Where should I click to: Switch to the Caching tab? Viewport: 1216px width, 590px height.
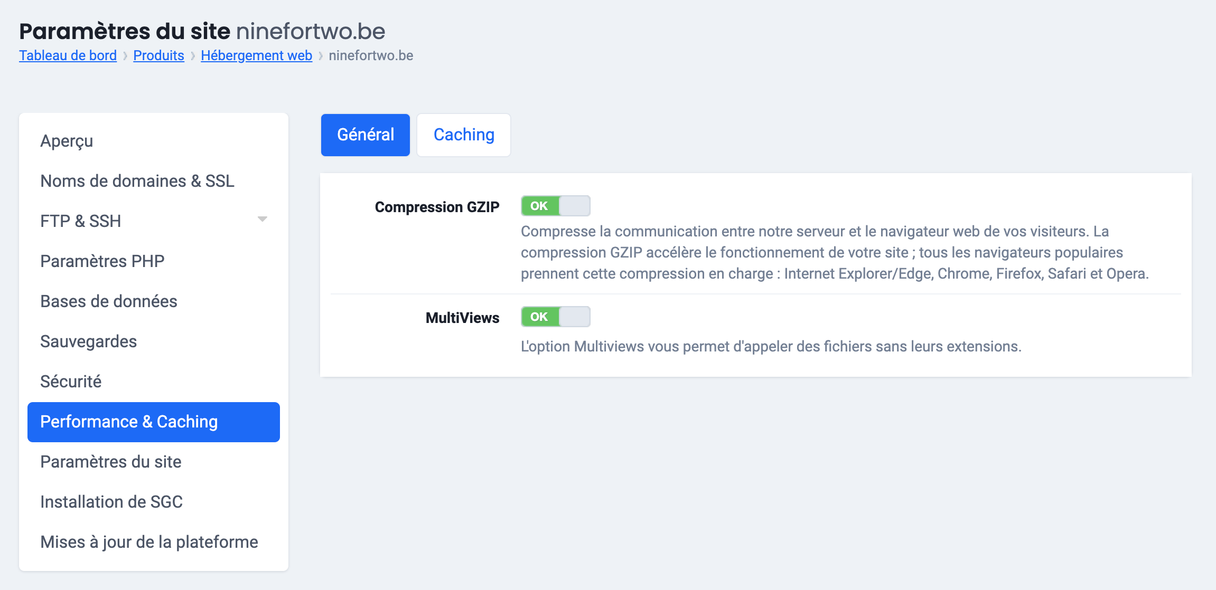point(464,135)
